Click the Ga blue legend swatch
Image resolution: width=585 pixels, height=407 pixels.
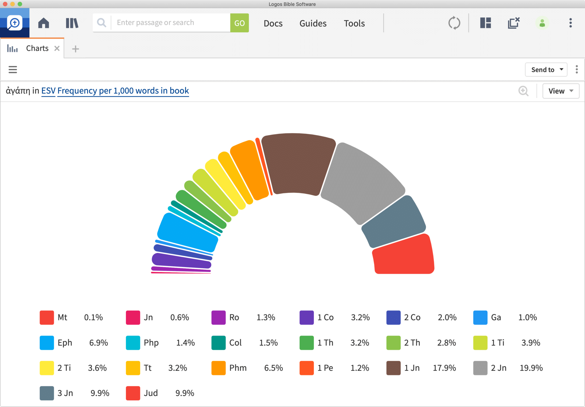point(480,318)
